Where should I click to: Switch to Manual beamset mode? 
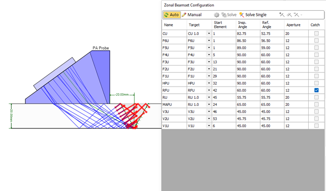tap(192, 15)
